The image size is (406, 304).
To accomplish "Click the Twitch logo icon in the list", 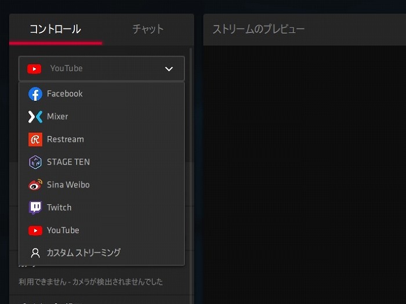I will tap(35, 207).
